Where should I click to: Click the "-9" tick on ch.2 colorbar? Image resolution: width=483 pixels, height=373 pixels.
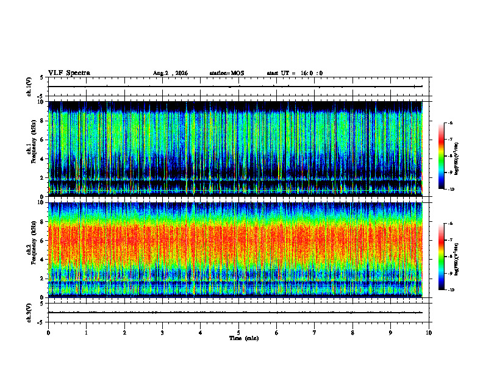[x=450, y=273]
